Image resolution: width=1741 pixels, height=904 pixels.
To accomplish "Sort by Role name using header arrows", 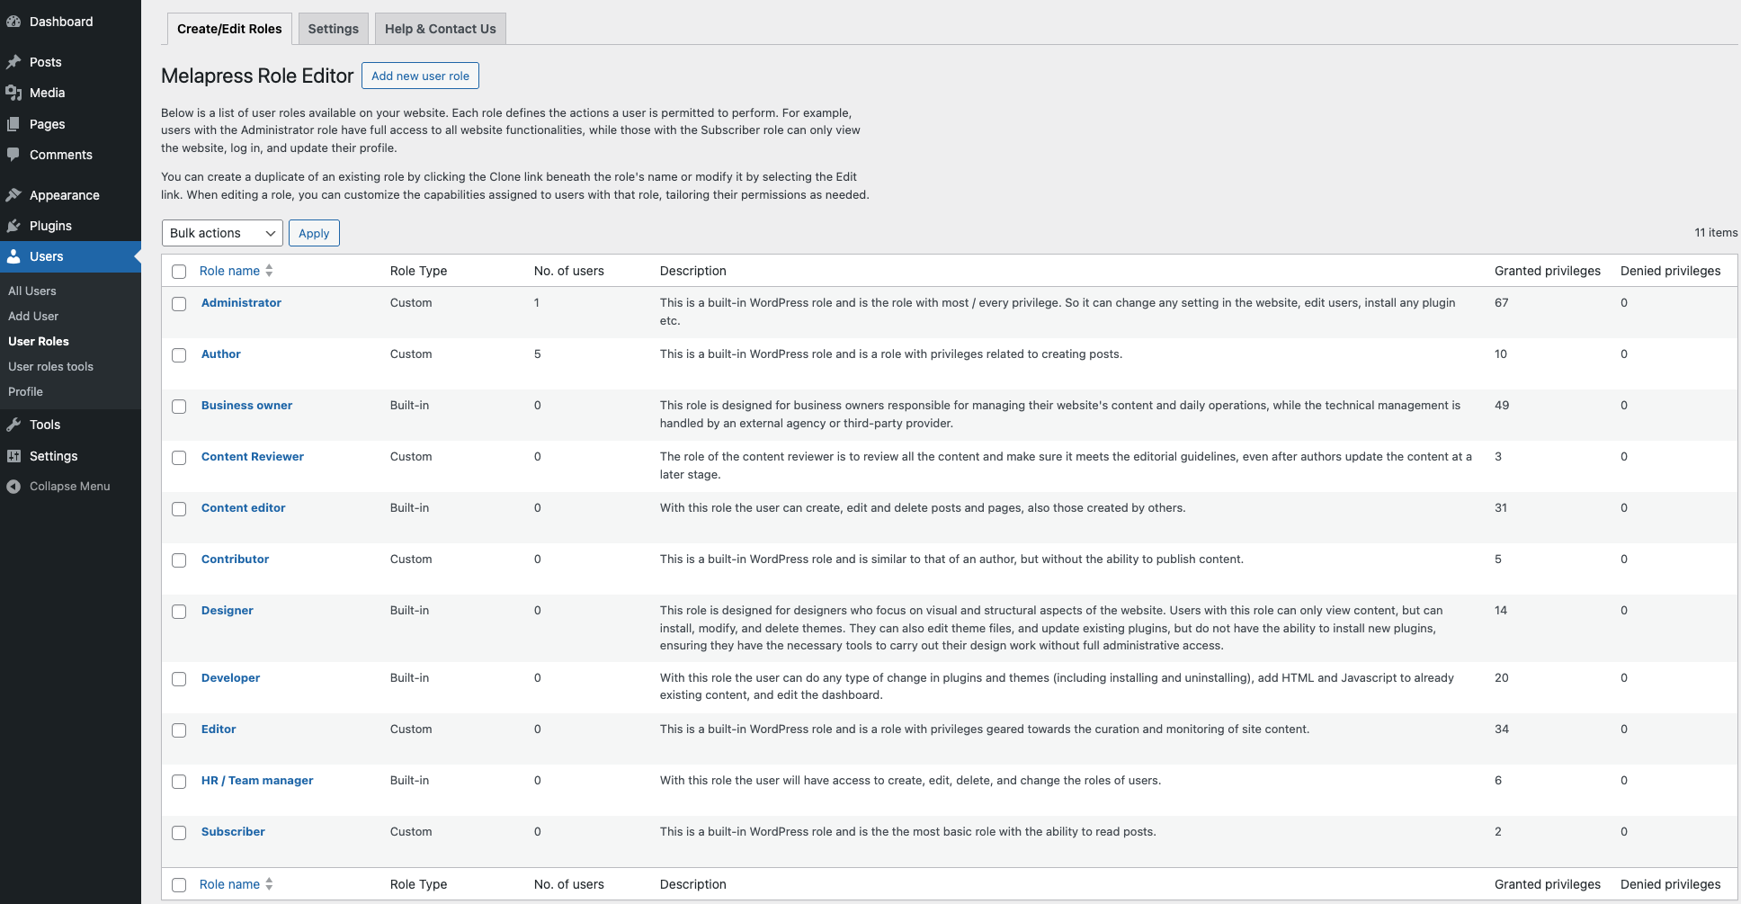I will 269,271.
